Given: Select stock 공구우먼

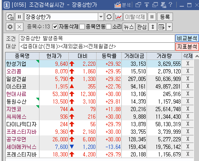Looking at the screenshot, I should [x=16, y=139].
